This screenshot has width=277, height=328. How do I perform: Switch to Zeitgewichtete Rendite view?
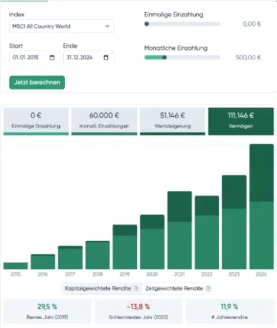point(178,288)
